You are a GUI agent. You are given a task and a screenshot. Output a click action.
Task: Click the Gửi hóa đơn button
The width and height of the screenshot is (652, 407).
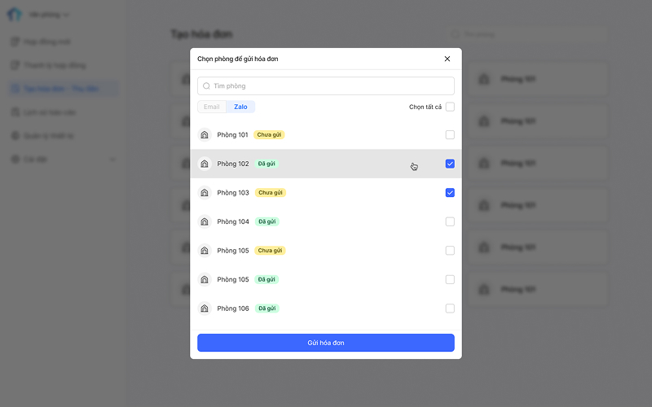326,343
